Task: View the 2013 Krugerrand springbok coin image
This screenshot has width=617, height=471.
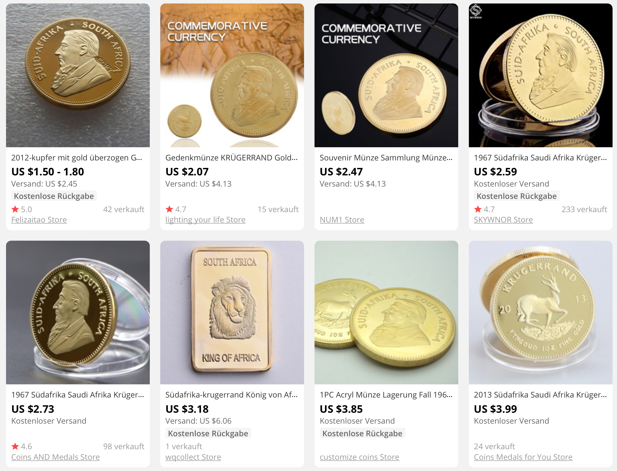Action: [x=540, y=312]
